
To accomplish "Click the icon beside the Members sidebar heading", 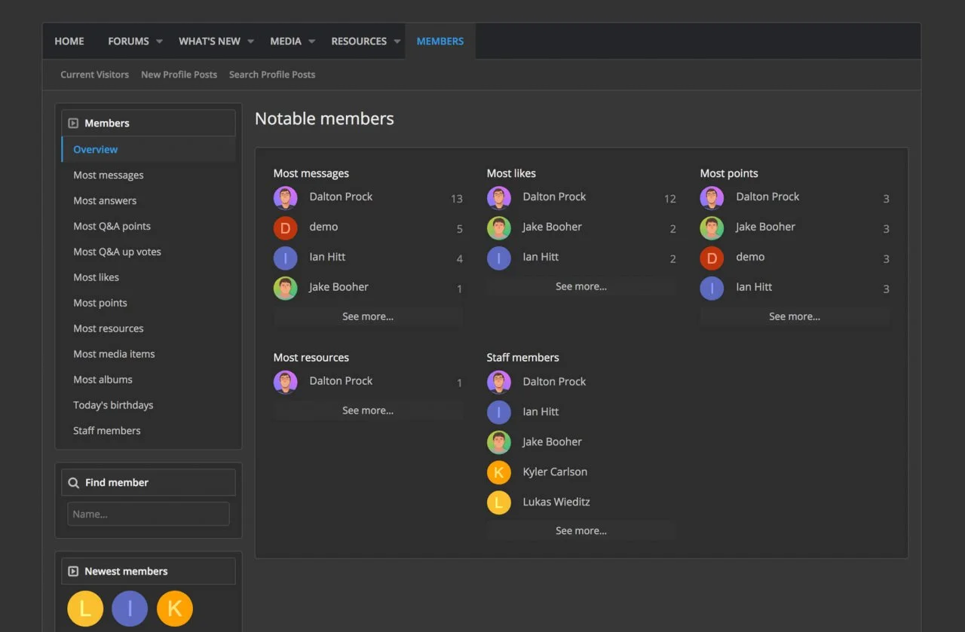I will pyautogui.click(x=73, y=124).
